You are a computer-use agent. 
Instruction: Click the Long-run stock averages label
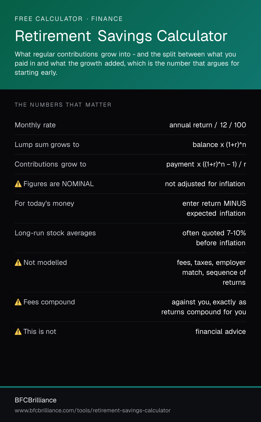coord(55,233)
